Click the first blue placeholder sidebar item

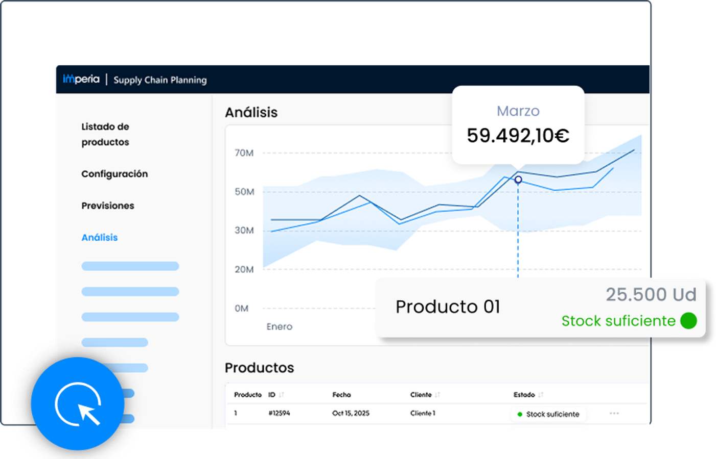coord(130,266)
